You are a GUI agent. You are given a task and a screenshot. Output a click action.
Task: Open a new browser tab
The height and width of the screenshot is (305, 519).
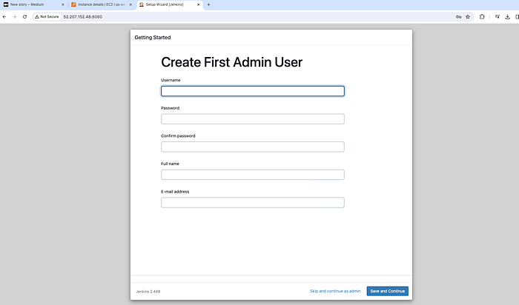[x=208, y=4]
